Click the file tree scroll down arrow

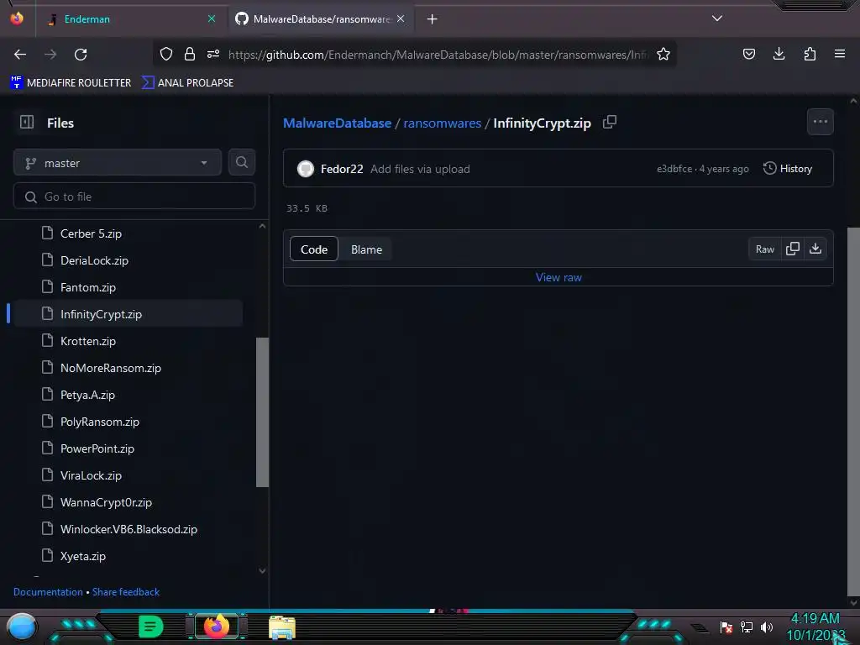click(262, 571)
